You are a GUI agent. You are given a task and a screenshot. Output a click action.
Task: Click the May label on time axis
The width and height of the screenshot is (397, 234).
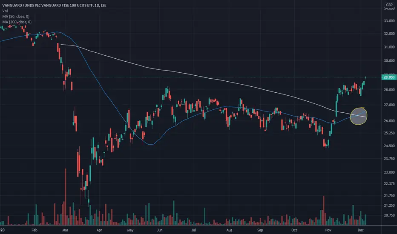pos(130,230)
